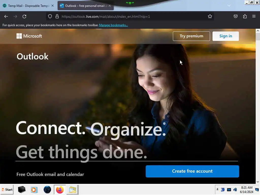This screenshot has width=260, height=195.
Task: Open the file explorer taskbar icon
Action: (72, 190)
